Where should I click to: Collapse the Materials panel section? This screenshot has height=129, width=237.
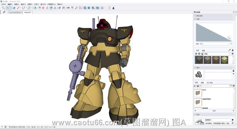click(x=195, y=19)
